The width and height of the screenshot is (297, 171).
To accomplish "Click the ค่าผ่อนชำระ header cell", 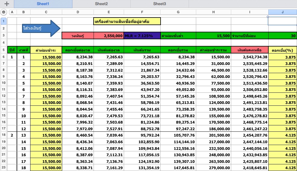I will (x=46, y=50).
